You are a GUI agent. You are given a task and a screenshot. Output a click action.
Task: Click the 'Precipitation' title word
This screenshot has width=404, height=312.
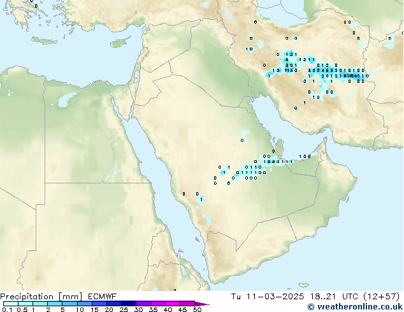[x=27, y=297]
